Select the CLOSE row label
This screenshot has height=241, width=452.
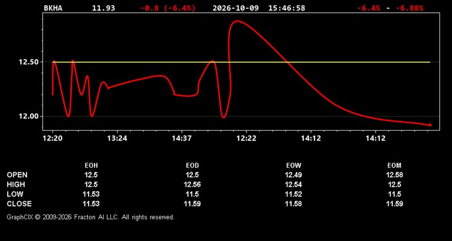pos(19,204)
